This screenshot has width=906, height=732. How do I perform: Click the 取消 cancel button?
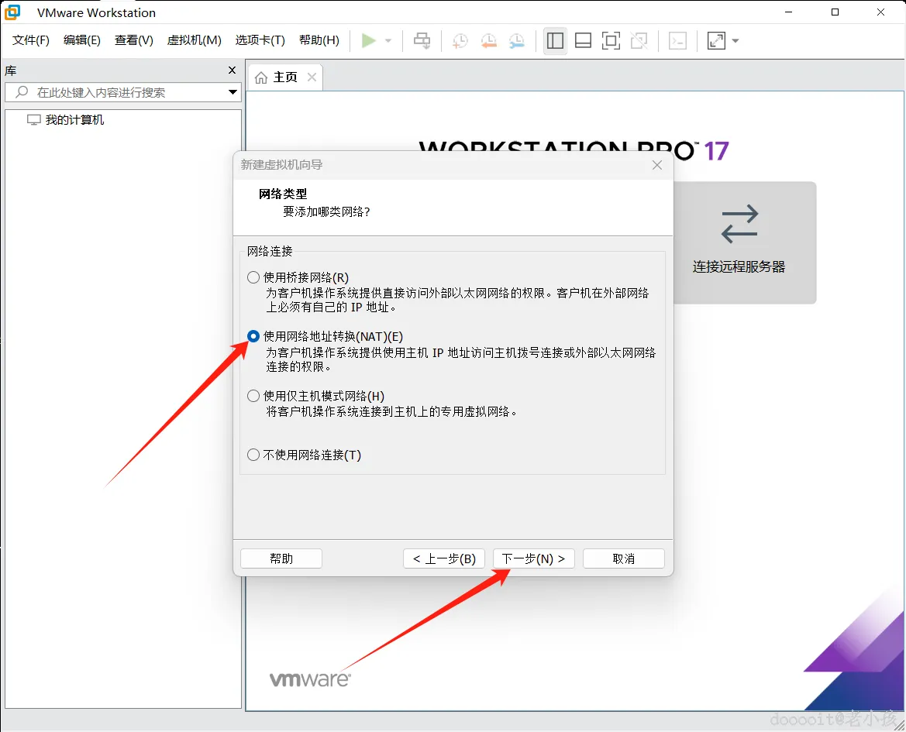click(x=623, y=558)
